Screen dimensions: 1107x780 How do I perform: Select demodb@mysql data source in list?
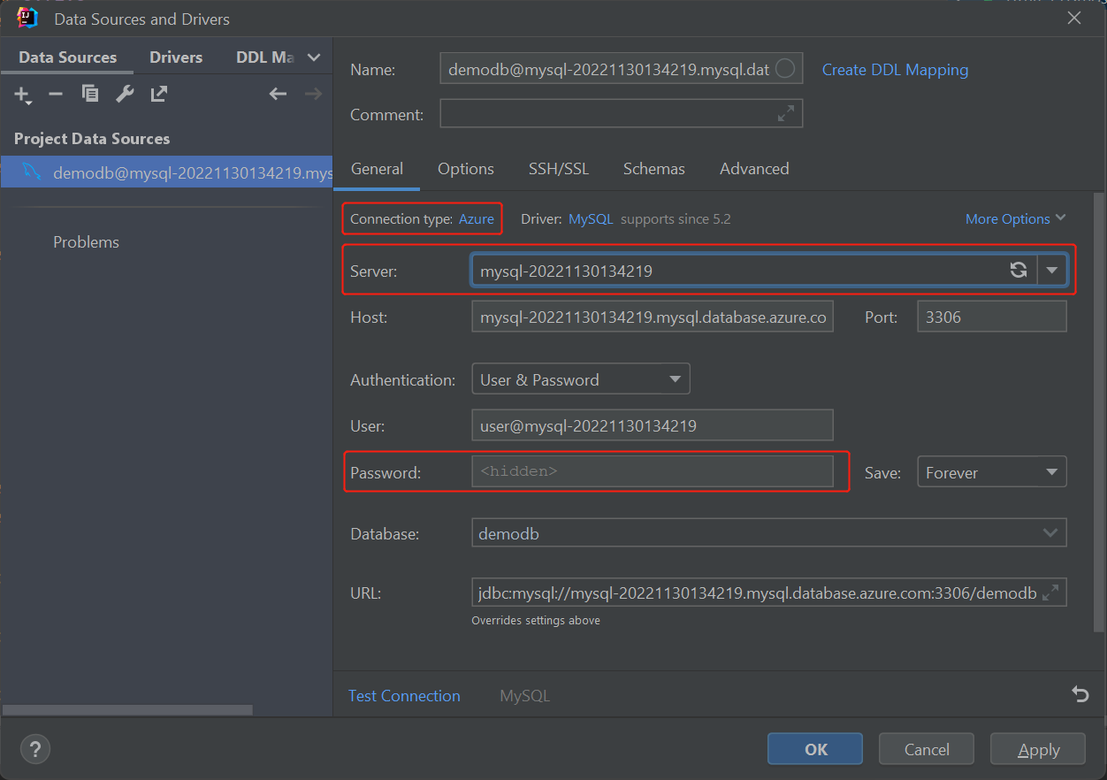[x=166, y=172]
